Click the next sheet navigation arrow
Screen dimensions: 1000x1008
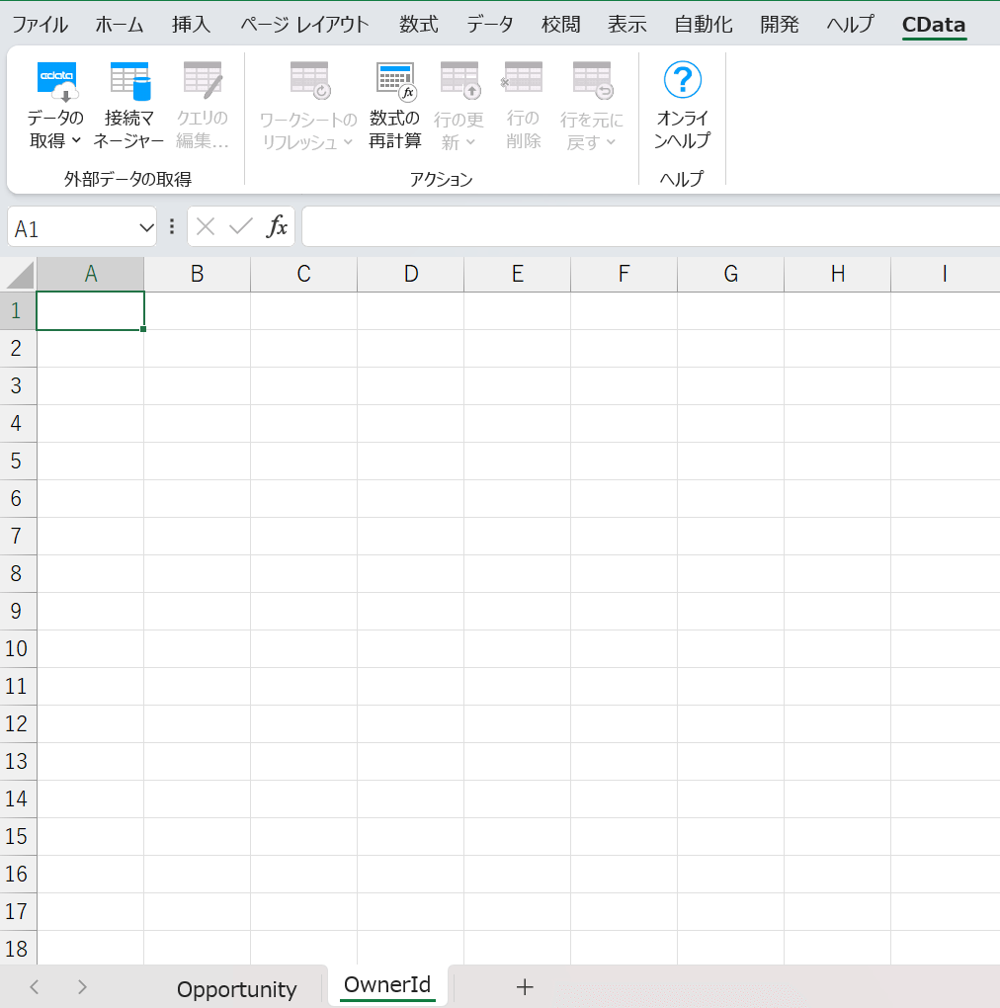click(82, 987)
